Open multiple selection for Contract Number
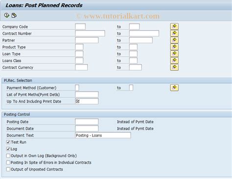 tap(174, 33)
